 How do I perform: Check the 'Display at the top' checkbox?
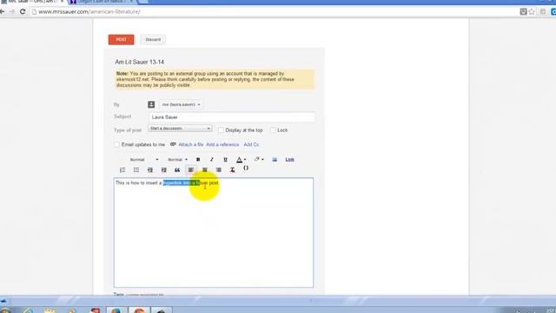click(x=221, y=130)
